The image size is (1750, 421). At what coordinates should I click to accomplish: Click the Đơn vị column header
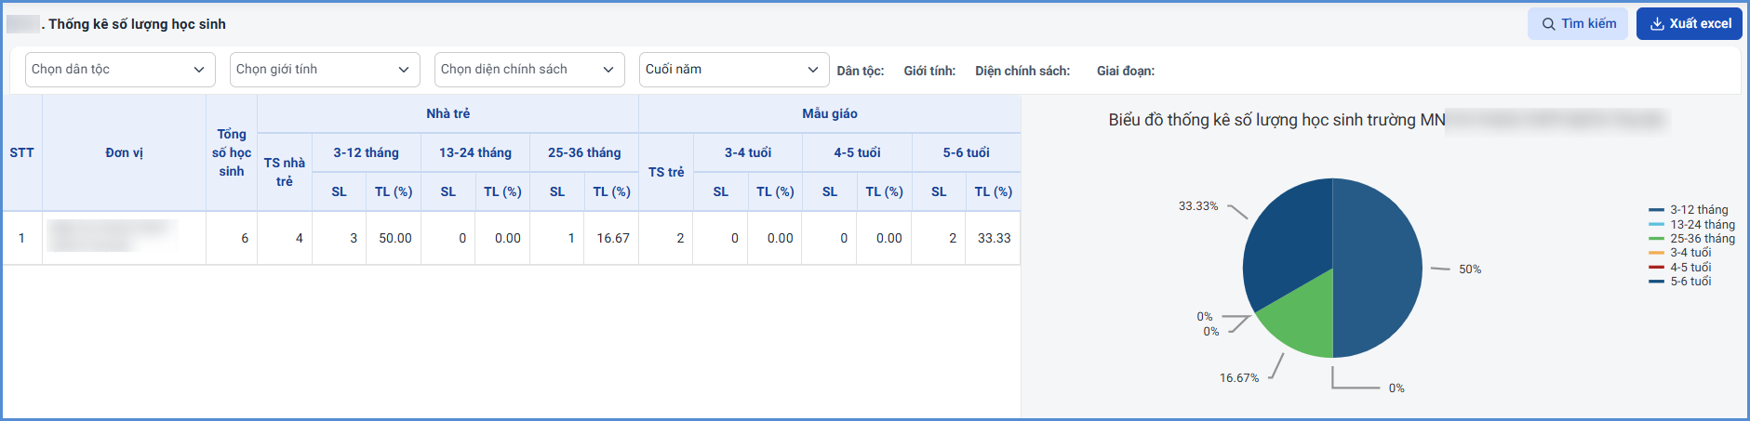pyautogui.click(x=124, y=152)
